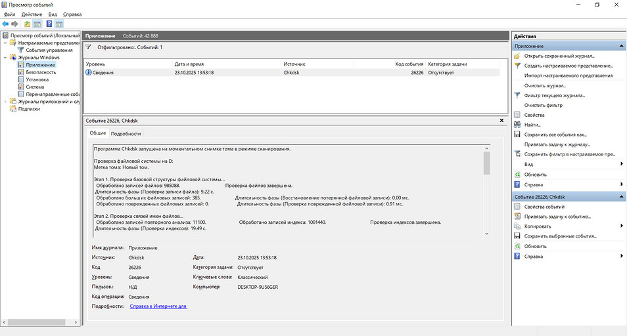The image size is (627, 336).
Task: Switch to the 'Подробности' tab
Action: tap(126, 134)
